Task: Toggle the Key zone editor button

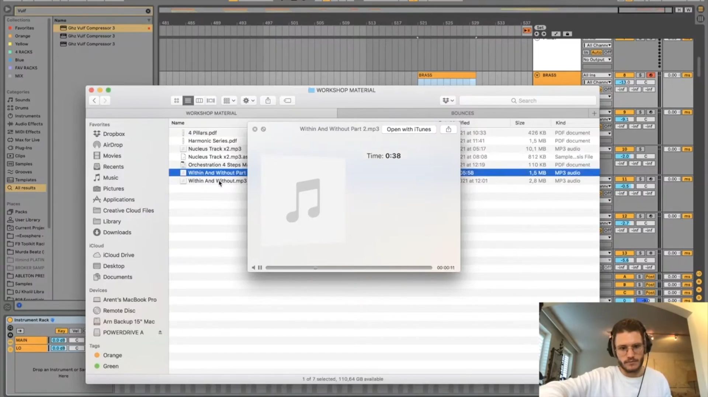Action: tap(61, 331)
